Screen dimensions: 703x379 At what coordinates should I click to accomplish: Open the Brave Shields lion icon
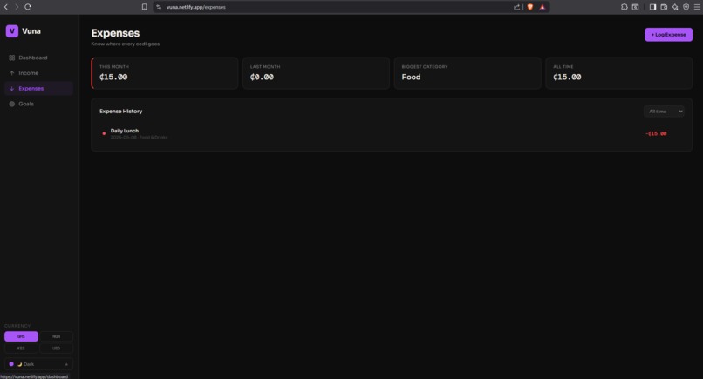(530, 7)
